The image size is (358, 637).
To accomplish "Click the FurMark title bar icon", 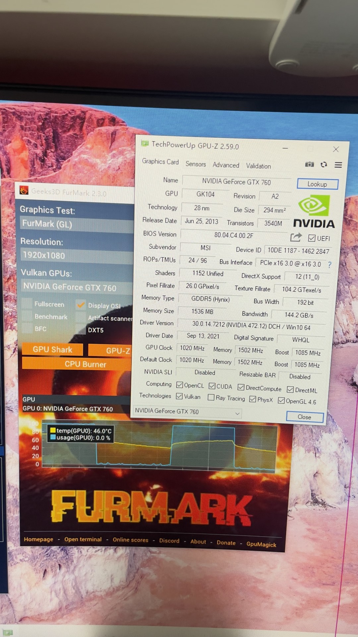I will coord(24,190).
